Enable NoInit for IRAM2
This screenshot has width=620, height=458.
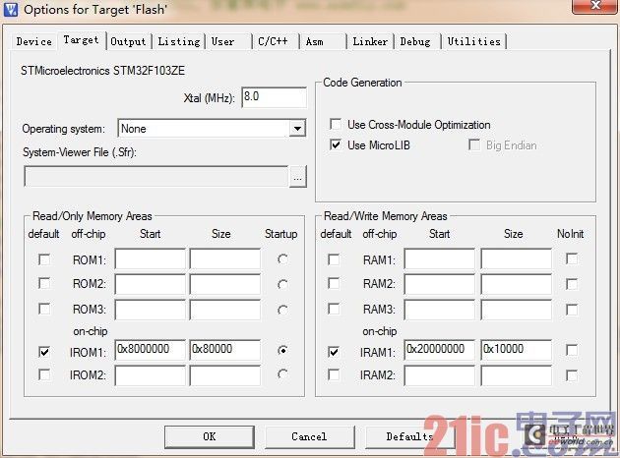(572, 374)
